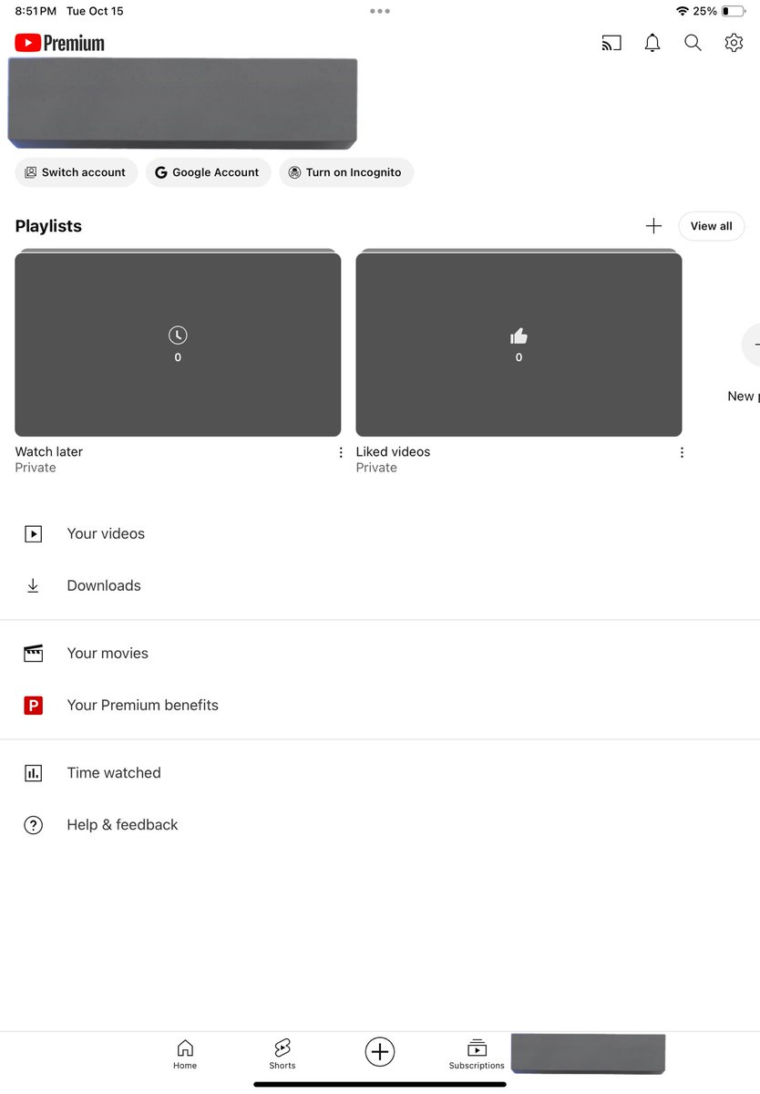Tap the Playlists section heading
Screen dimensions: 760x1094
coord(48,226)
